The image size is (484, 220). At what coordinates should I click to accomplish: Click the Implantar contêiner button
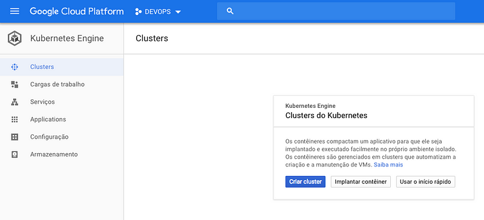click(361, 182)
